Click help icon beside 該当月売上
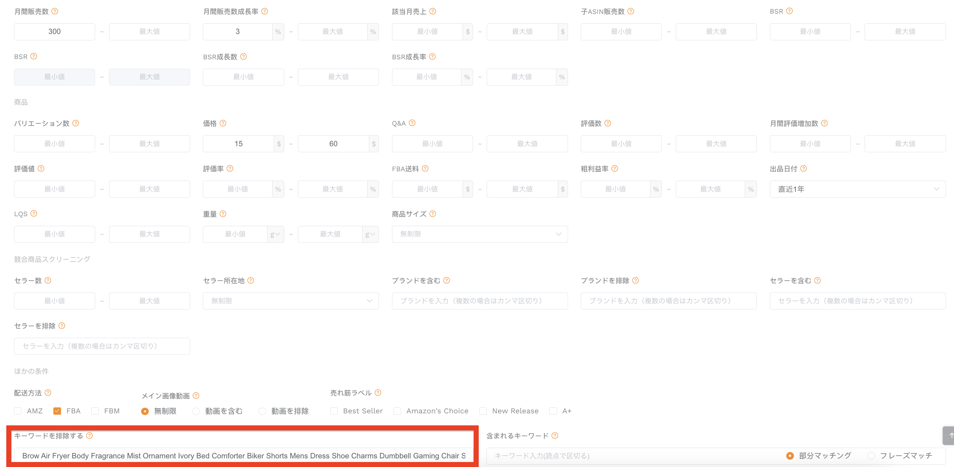This screenshot has width=954, height=467. pos(433,11)
